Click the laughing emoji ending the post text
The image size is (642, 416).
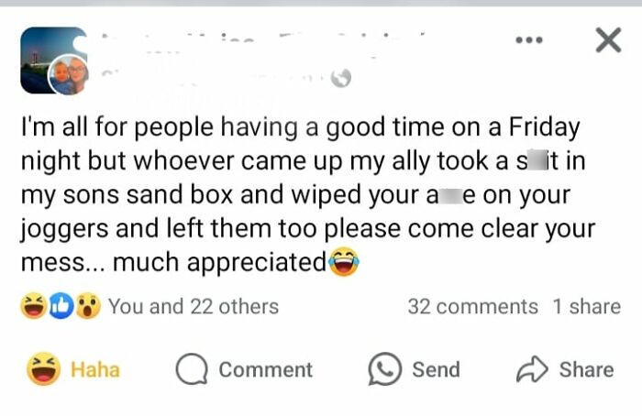pyautogui.click(x=343, y=264)
